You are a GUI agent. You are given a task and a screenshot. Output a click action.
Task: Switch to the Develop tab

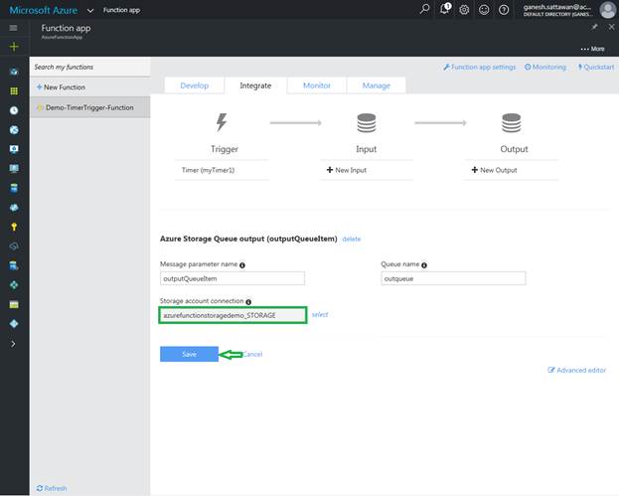194,85
